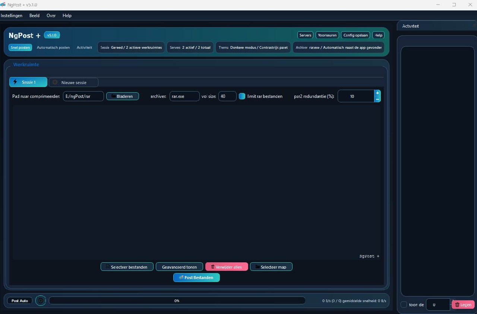Screen dimensions: 477x314
Task: Click the Config opslaan button
Action: (x=356, y=35)
